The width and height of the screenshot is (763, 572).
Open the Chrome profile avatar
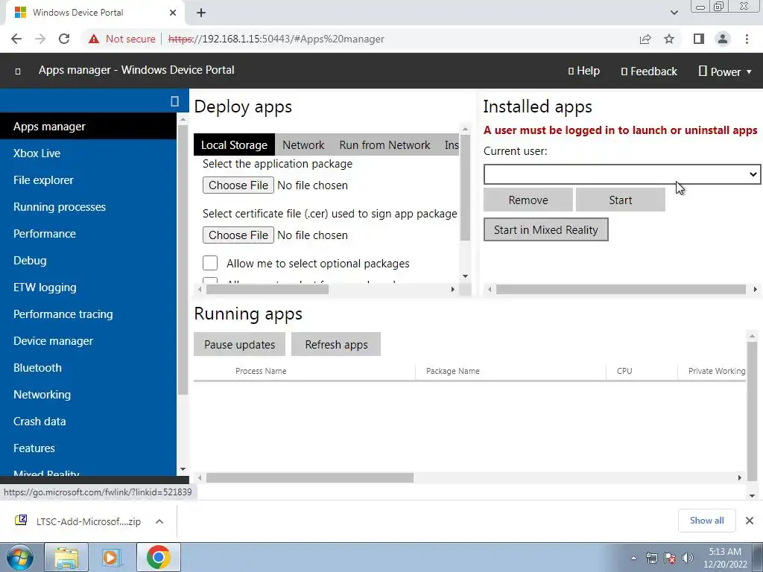click(723, 39)
